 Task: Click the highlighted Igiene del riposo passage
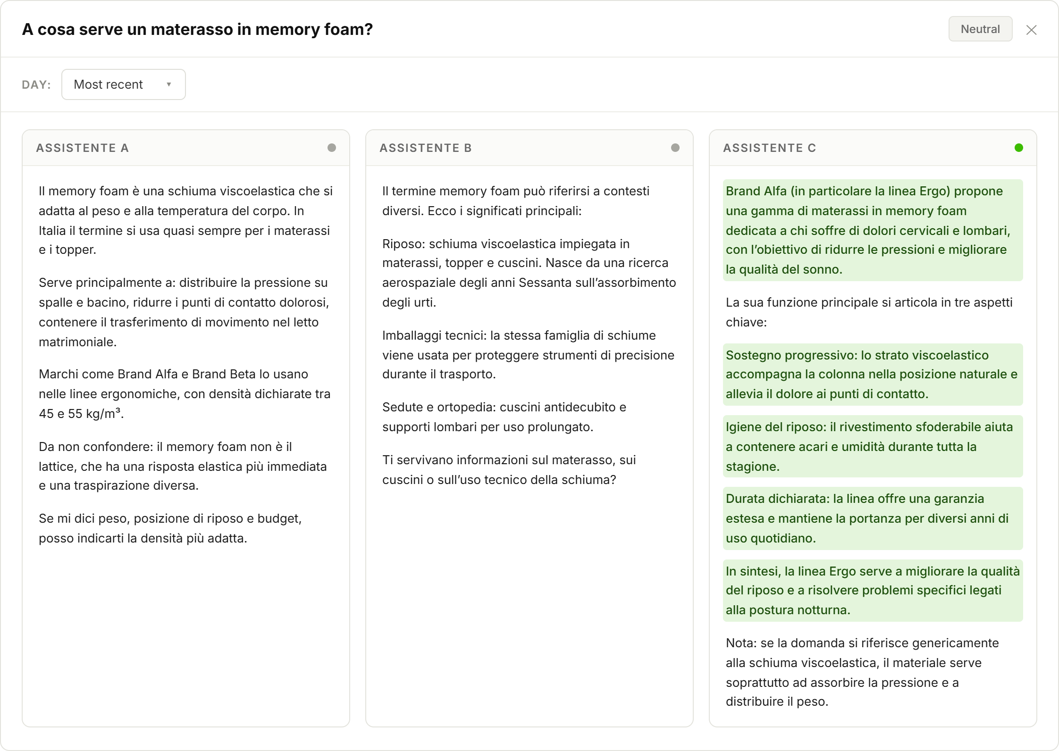[873, 446]
